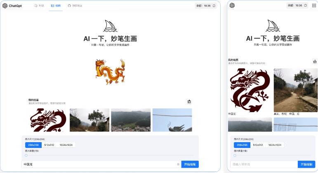
Task: Click the image count slider handle in mobile window
Action: pos(235,155)
